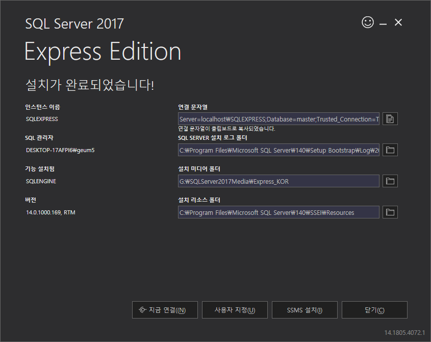Click the version 14.0.1000.169, RTM text
This screenshot has width=431, height=342.
coord(50,212)
